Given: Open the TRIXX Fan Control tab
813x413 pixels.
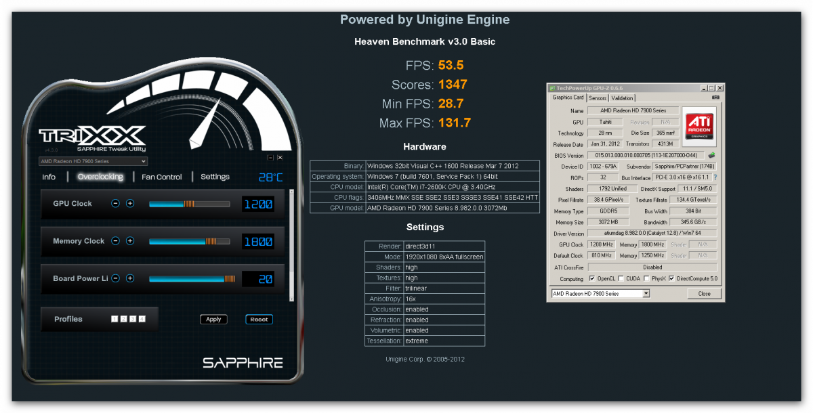Looking at the screenshot, I should [162, 177].
